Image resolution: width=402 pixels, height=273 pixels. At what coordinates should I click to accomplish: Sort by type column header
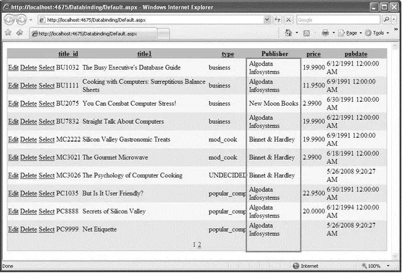pyautogui.click(x=228, y=54)
